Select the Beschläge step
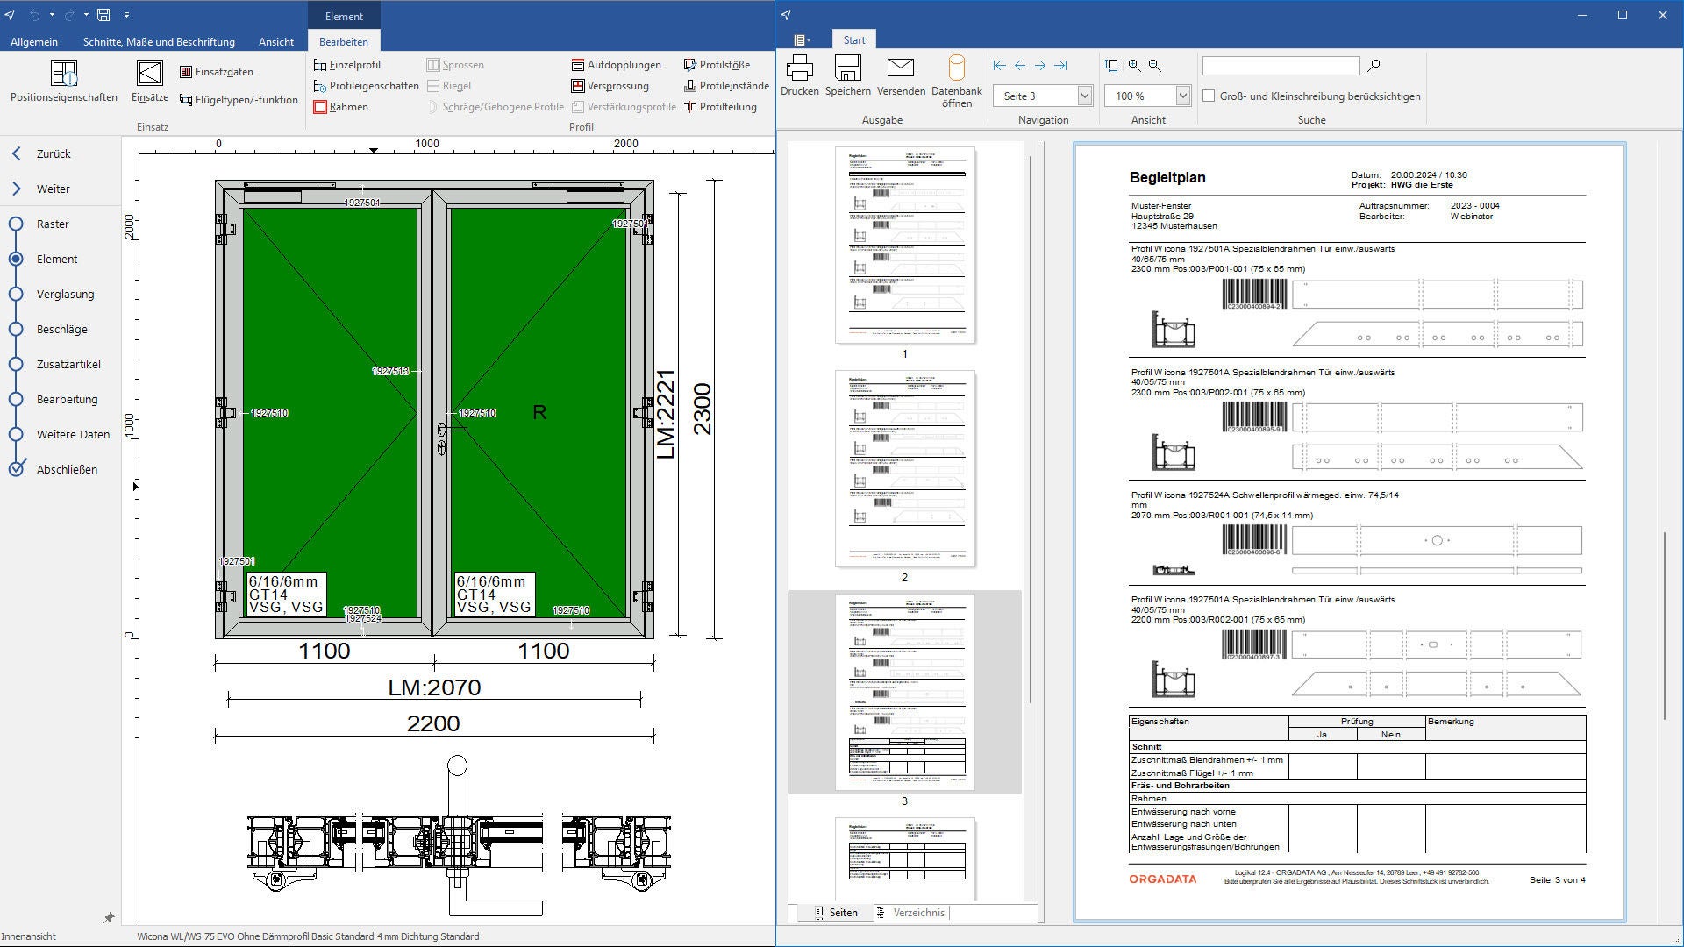1684x947 pixels. coord(61,329)
